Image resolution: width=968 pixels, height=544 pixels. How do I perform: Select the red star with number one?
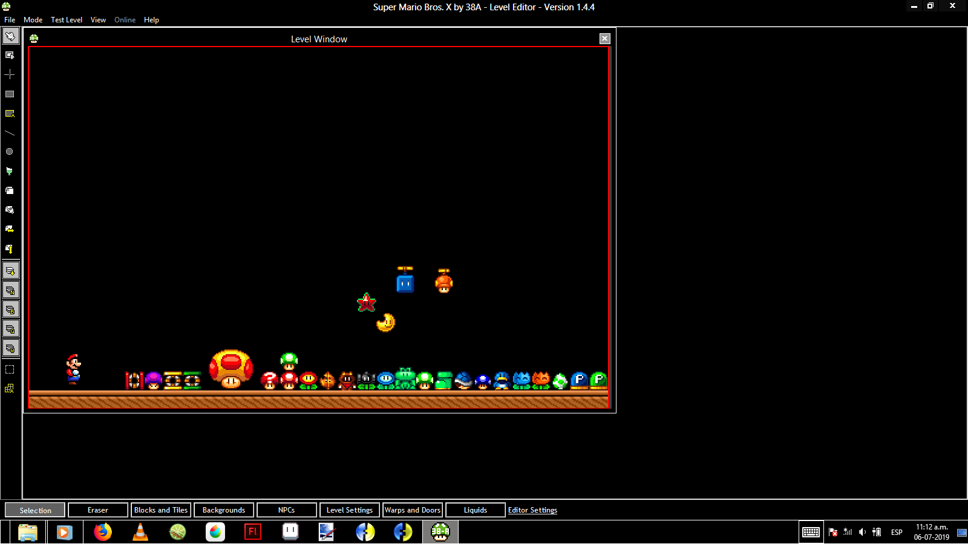[x=367, y=302]
